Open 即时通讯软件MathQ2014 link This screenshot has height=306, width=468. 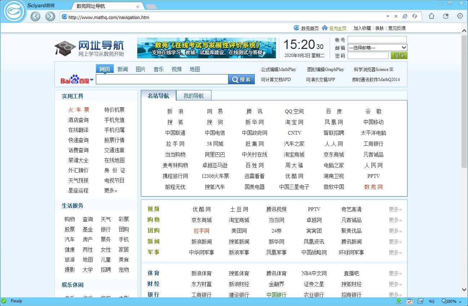[376, 80]
